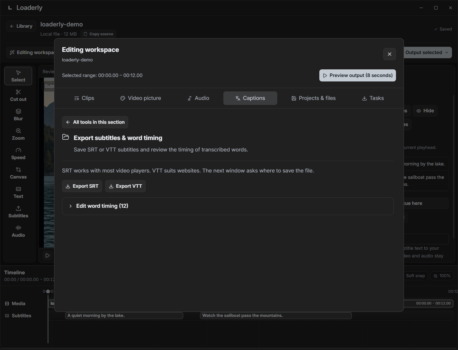Choose the Blur tool in sidebar
The image size is (458, 350).
point(18,115)
